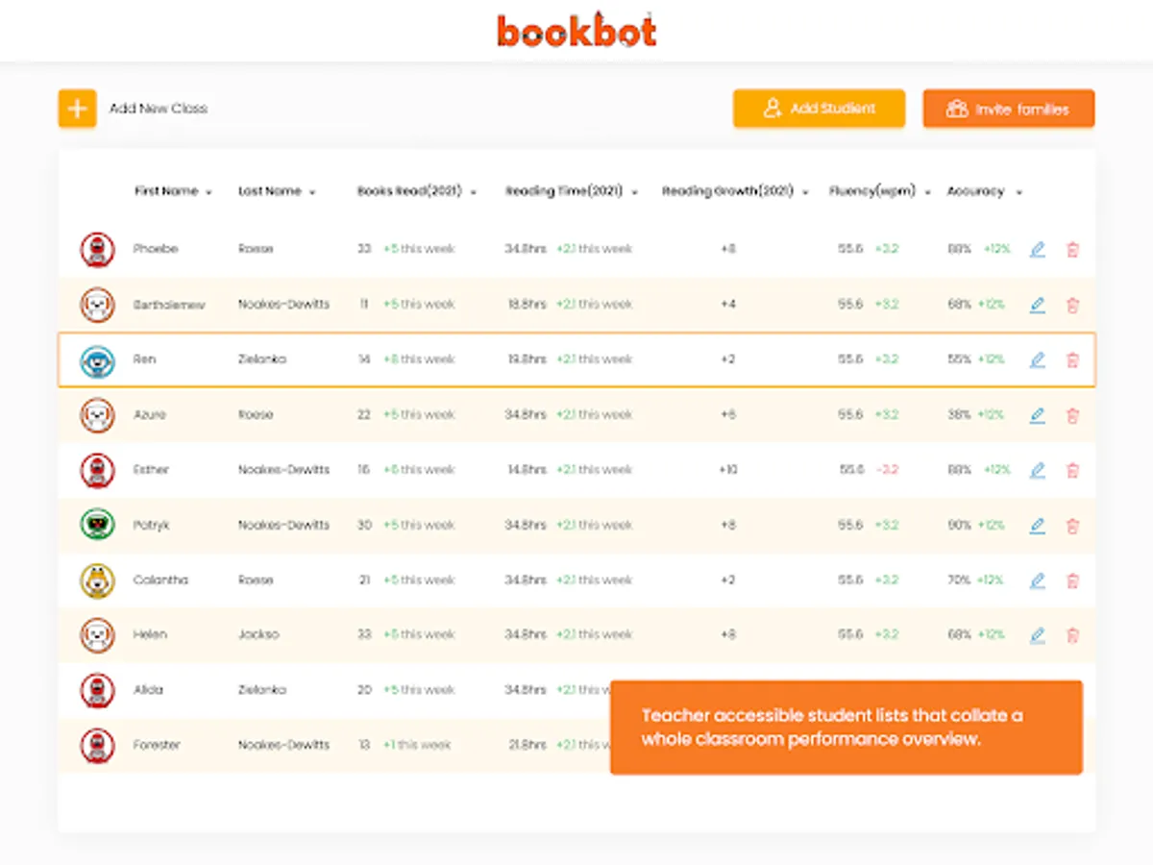
Task: Click Bartholomew's orange avatar
Action: point(97,305)
